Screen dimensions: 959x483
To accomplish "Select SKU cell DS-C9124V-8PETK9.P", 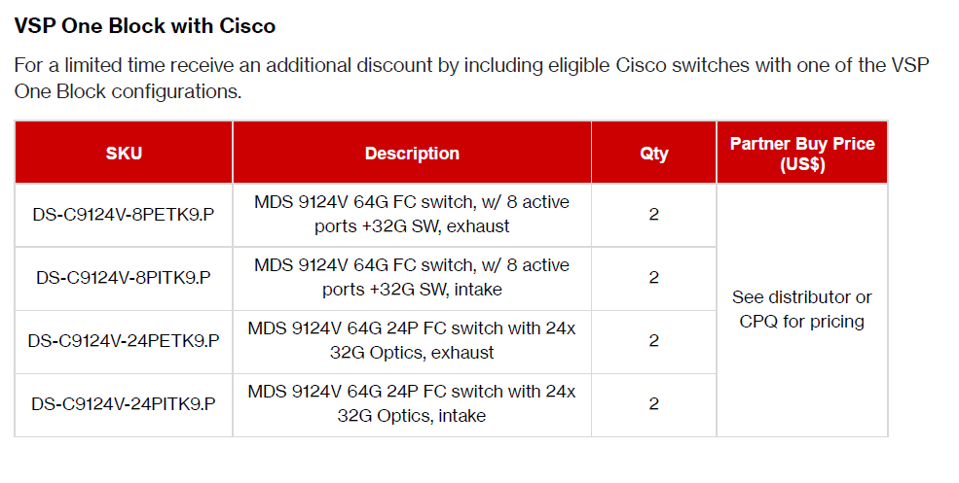I will 124,214.
